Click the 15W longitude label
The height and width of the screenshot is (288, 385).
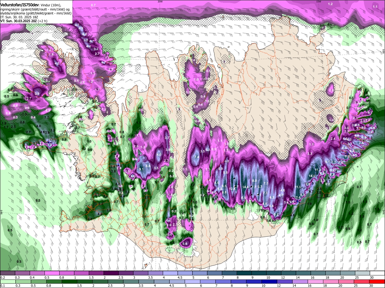click(x=319, y=1)
